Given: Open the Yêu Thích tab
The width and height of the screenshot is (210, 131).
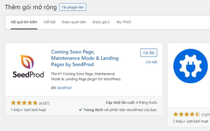Looking at the screenshot, I should click(123, 22).
